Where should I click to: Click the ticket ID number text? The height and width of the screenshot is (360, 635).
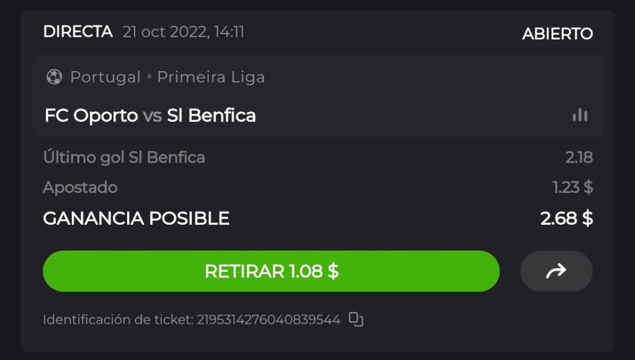click(267, 319)
